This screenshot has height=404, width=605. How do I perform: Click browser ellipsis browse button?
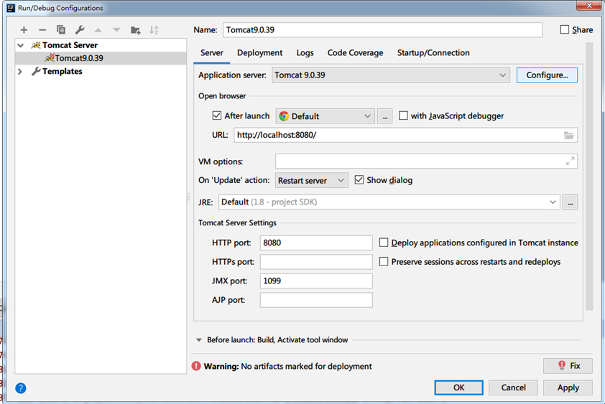[385, 116]
